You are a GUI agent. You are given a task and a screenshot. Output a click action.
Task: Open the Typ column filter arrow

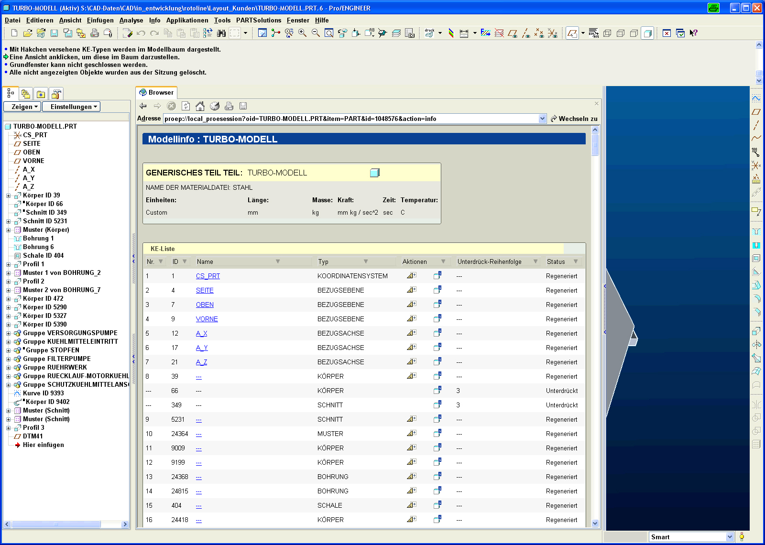point(366,262)
